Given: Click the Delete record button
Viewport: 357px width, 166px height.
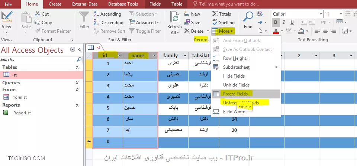Looking at the screenshot, I should [194, 31].
